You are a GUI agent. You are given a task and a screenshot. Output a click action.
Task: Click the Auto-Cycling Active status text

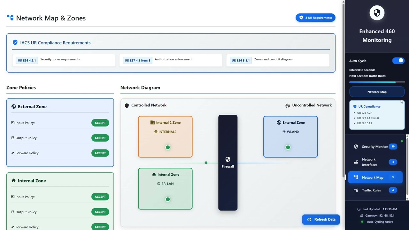(380, 222)
